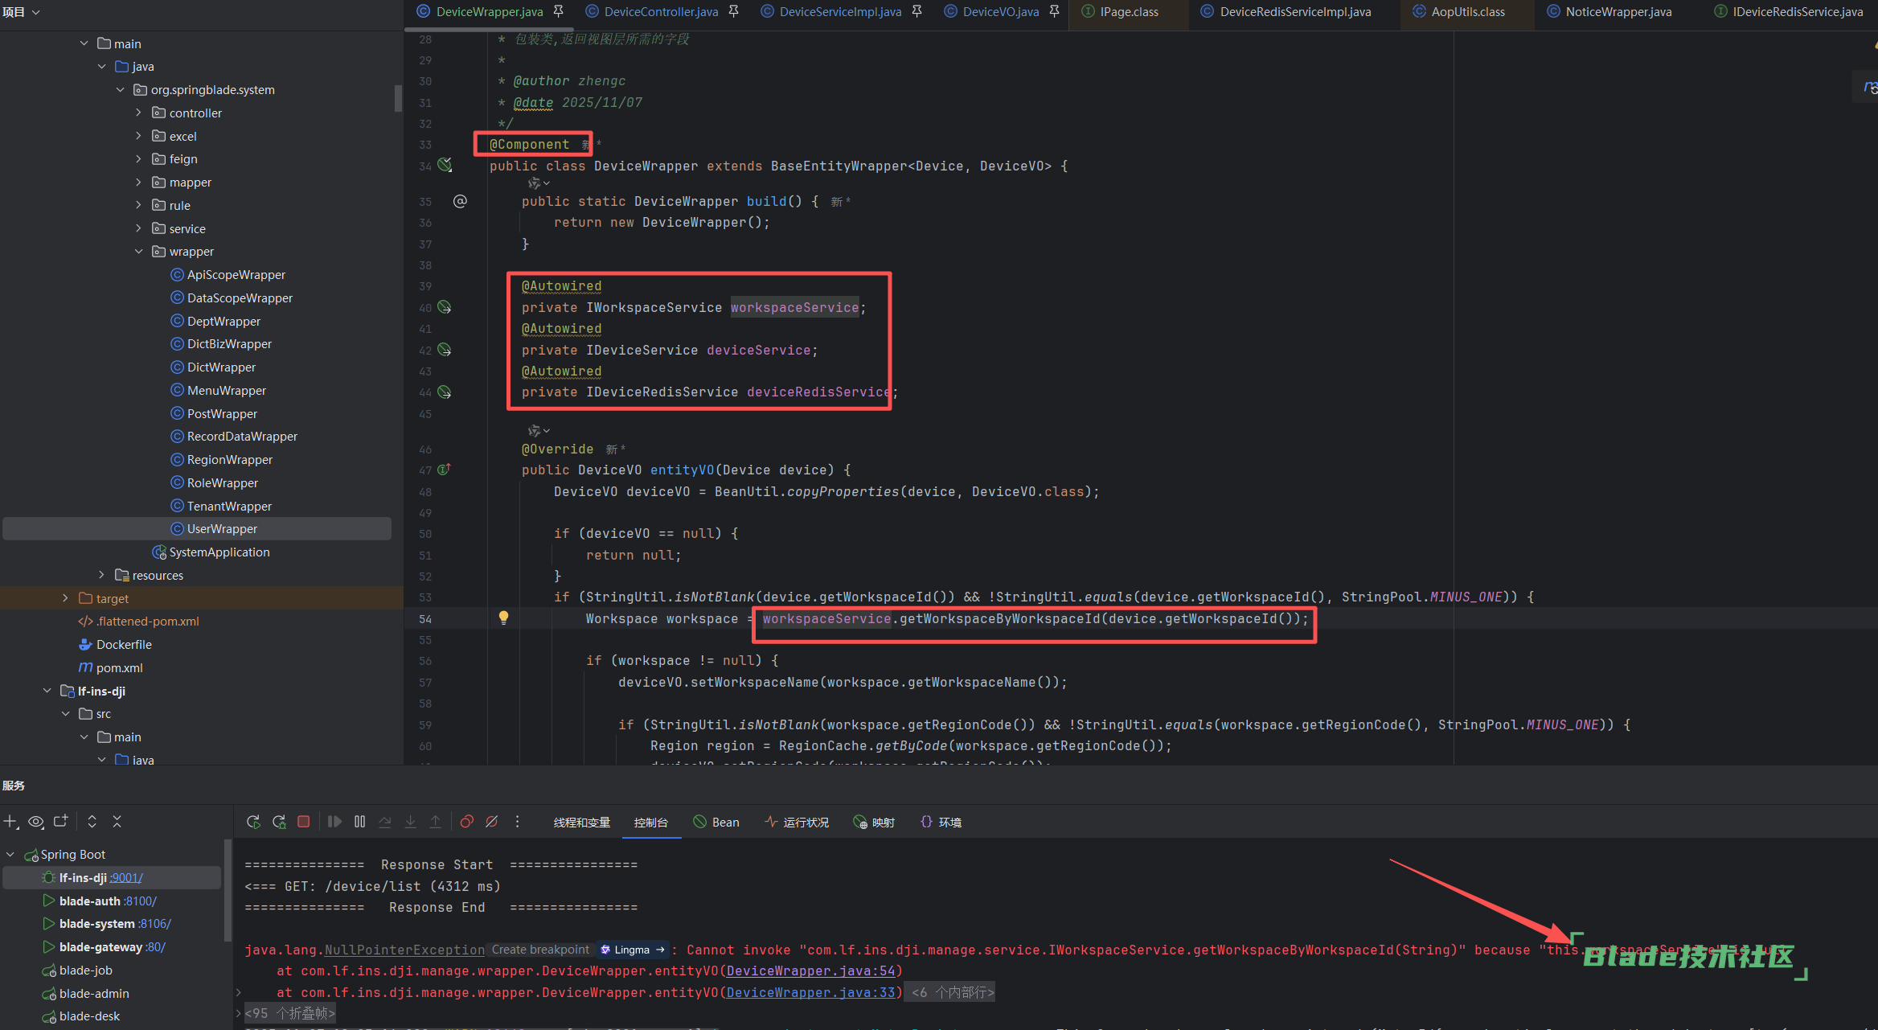
Task: Click the Create breakpoint inline hint
Action: [540, 950]
